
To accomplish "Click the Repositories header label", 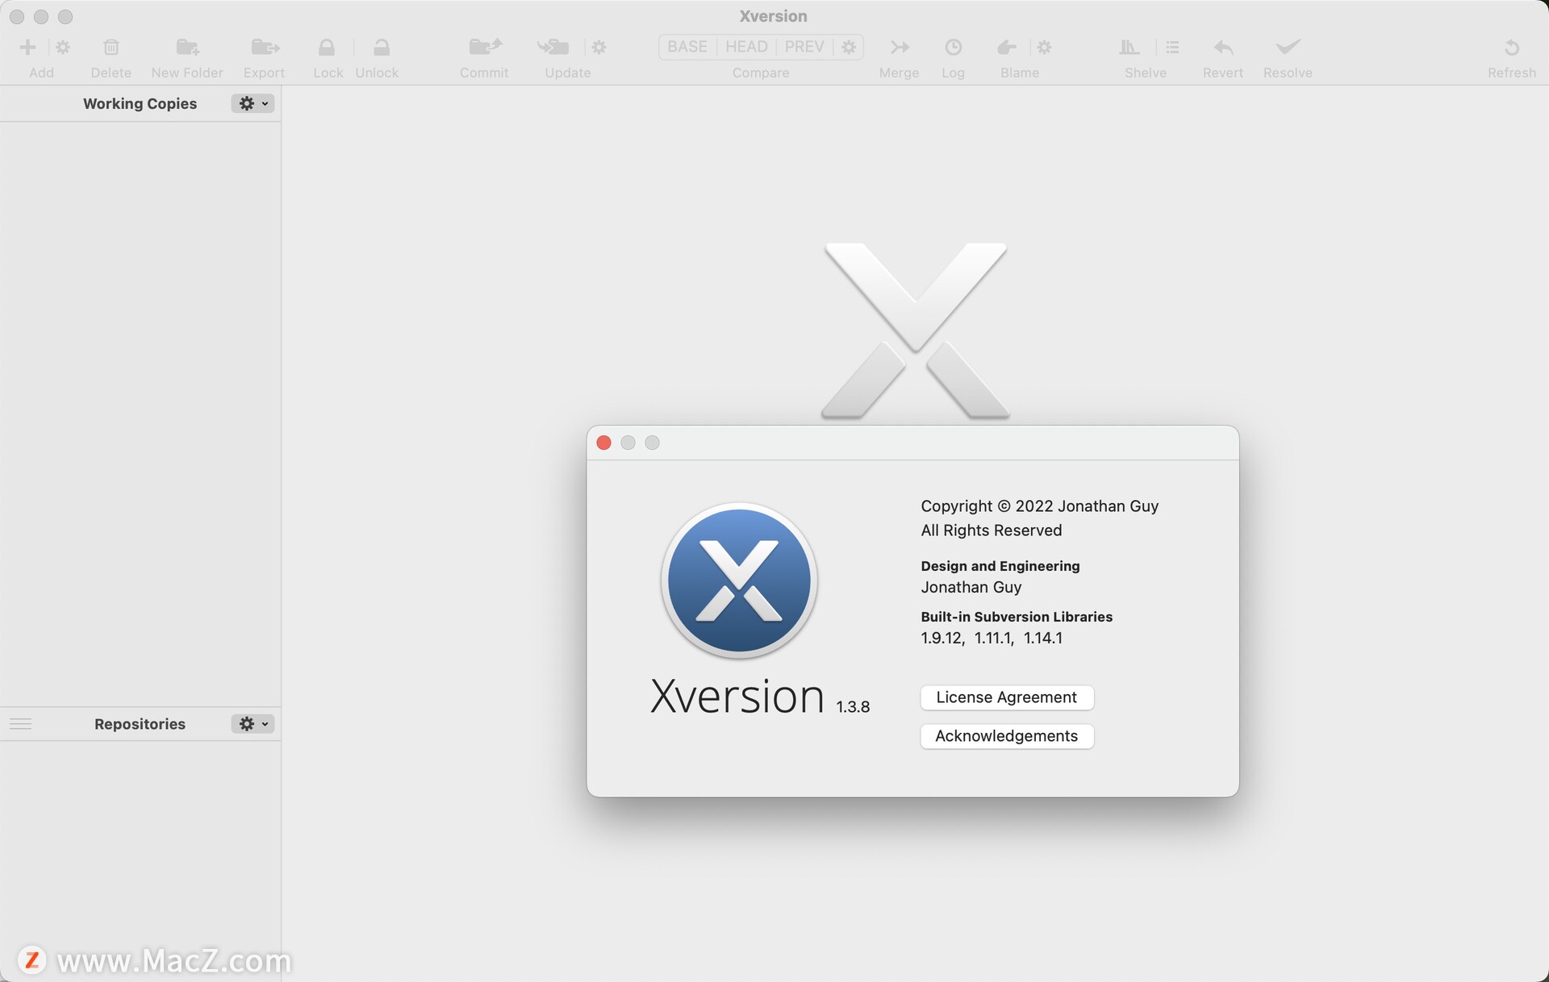I will [140, 724].
